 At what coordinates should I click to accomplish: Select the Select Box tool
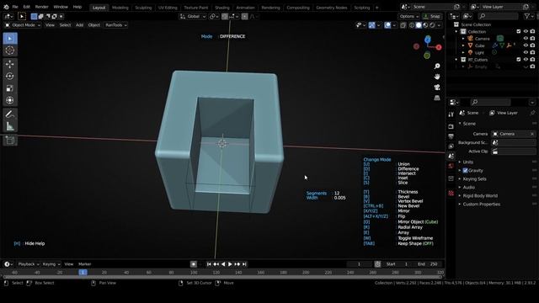point(9,39)
